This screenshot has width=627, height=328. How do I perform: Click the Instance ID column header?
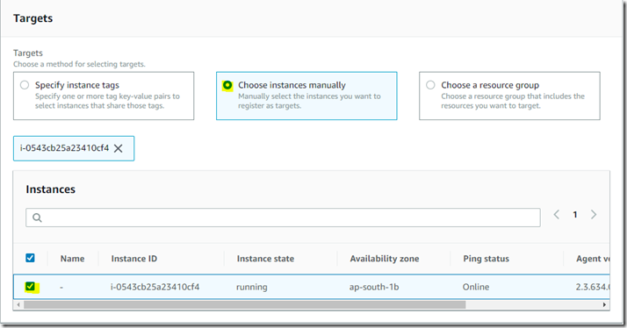coord(134,259)
